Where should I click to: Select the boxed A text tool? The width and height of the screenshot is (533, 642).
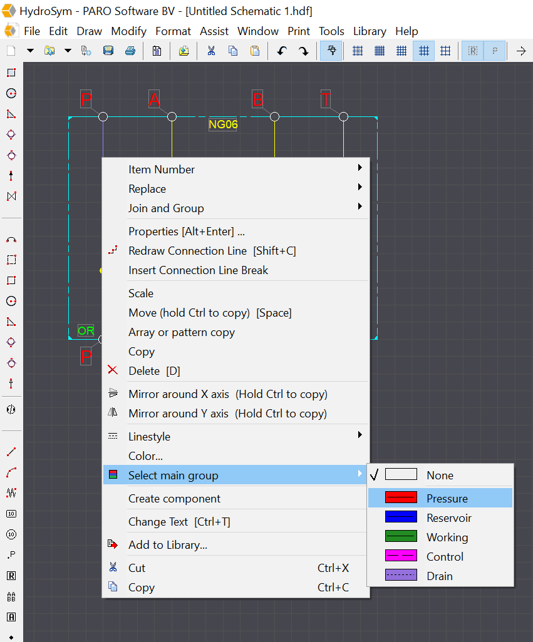(x=11, y=617)
